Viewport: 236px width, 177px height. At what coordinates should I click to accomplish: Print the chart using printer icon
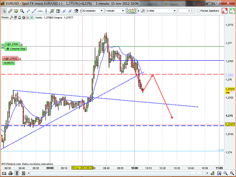(x=10, y=173)
